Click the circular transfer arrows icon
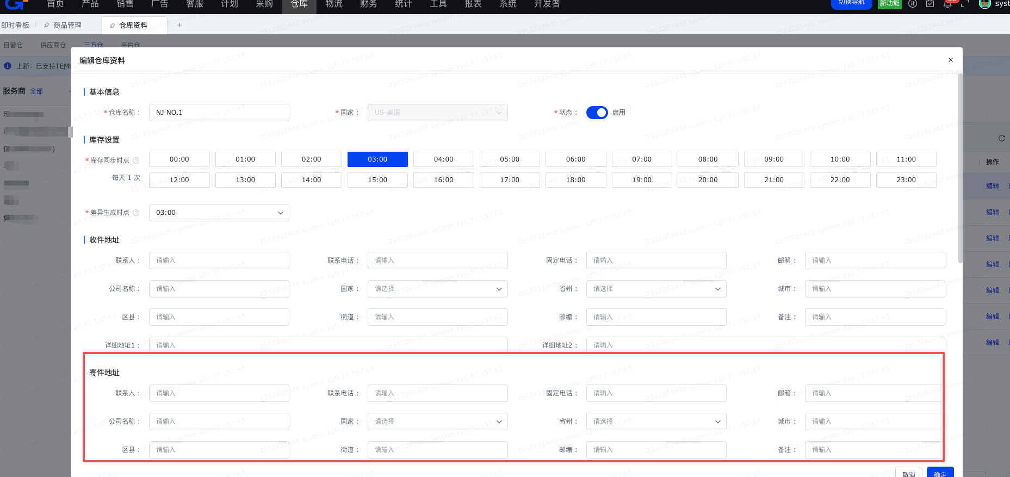This screenshot has width=1010, height=477. (x=913, y=4)
